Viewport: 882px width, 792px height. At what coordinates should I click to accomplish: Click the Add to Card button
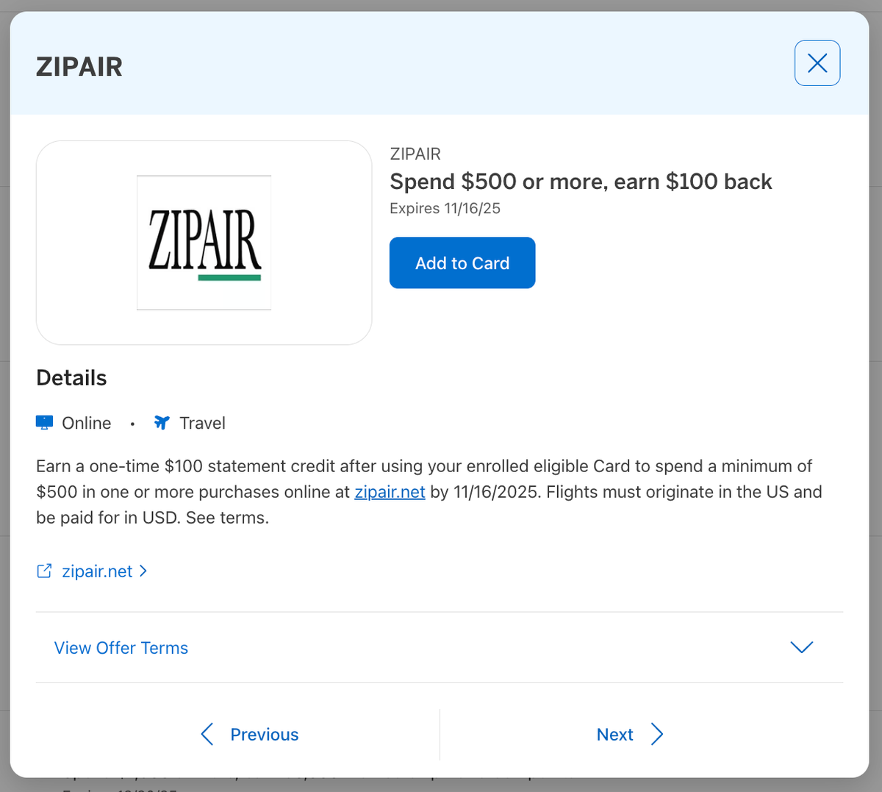(x=462, y=263)
